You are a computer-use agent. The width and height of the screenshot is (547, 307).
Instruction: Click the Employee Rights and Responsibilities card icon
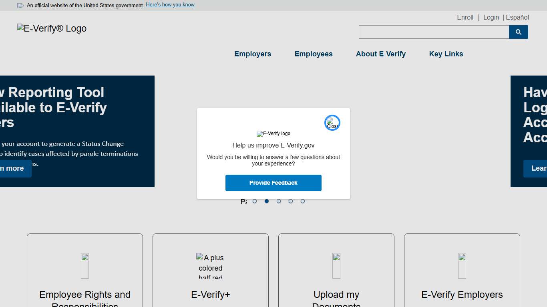coord(84,265)
